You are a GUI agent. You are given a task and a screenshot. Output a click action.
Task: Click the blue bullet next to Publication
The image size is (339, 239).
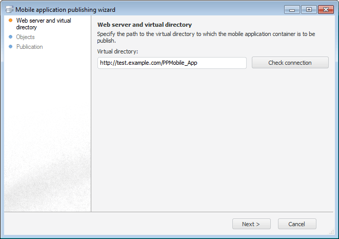click(x=10, y=47)
